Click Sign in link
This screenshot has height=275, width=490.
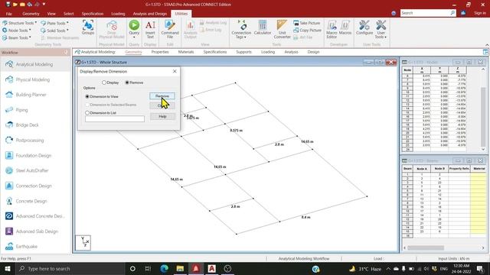[480, 13]
